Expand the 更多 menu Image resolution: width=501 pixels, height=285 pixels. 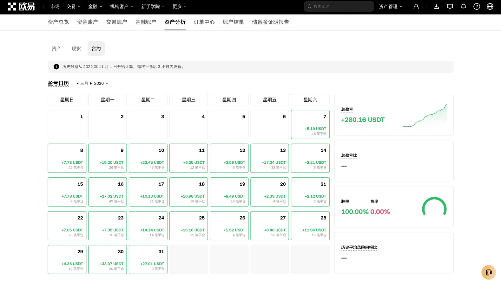click(x=180, y=6)
